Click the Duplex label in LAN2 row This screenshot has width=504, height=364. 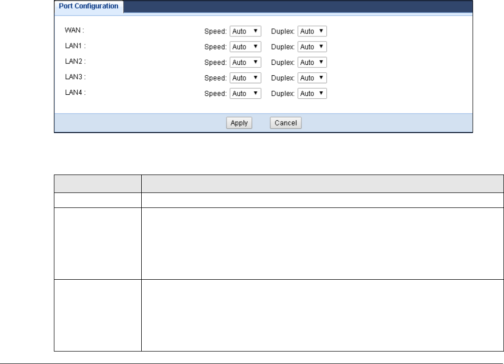point(283,62)
